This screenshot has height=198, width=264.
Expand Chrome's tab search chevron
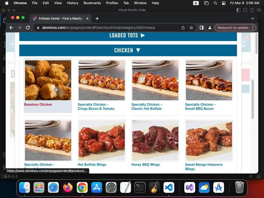[253, 19]
